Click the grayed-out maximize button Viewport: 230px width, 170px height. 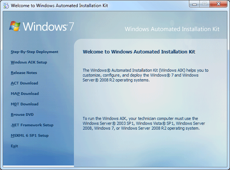[205, 4]
